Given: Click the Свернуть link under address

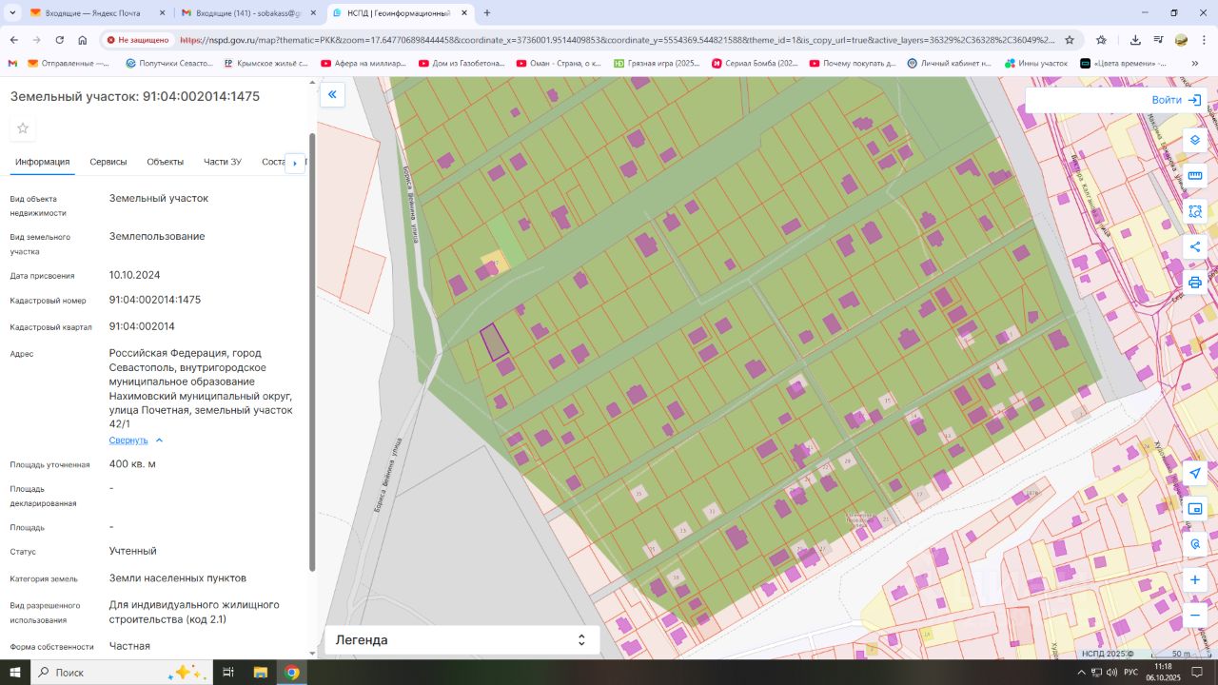Looking at the screenshot, I should coord(128,440).
